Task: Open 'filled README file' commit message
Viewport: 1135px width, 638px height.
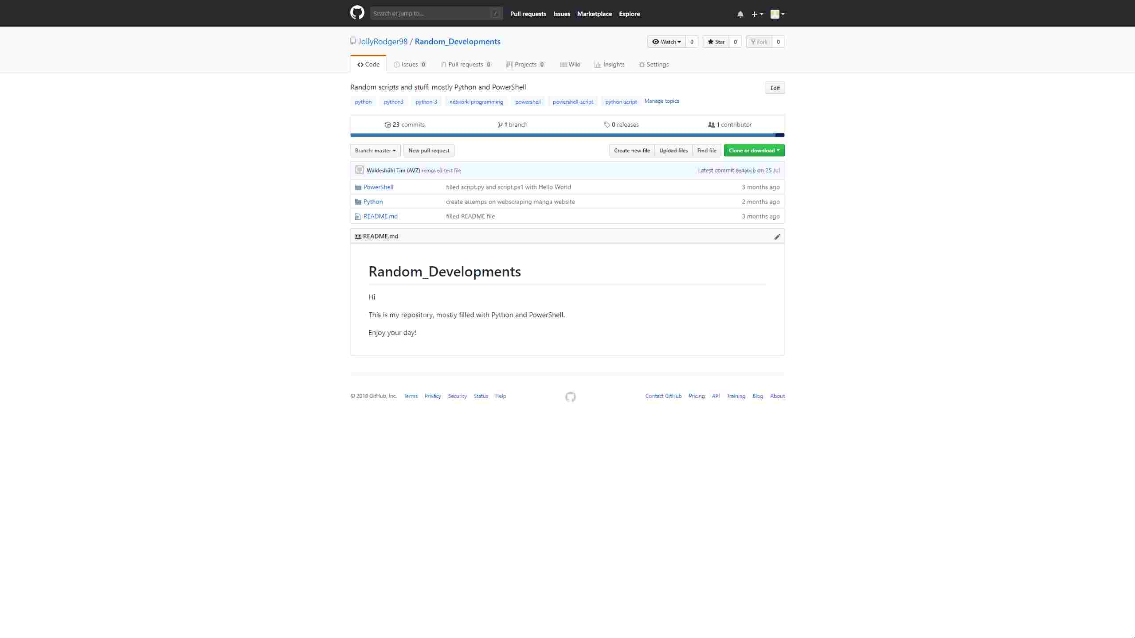Action: 470,216
